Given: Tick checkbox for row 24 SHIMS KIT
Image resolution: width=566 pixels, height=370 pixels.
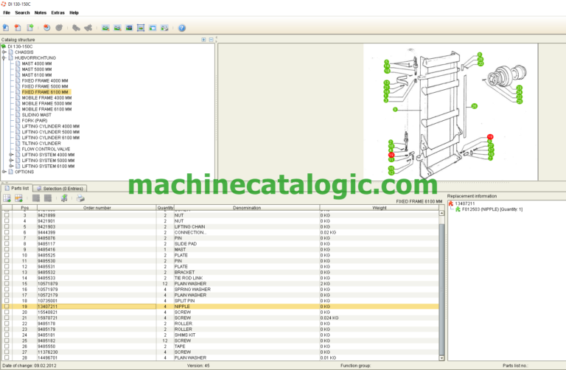Looking at the screenshot, I should pos(7,335).
